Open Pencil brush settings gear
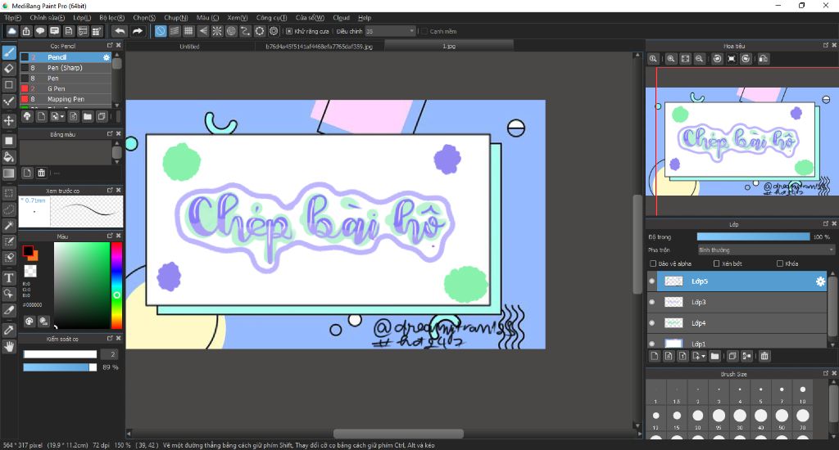The height and width of the screenshot is (450, 839). click(106, 57)
